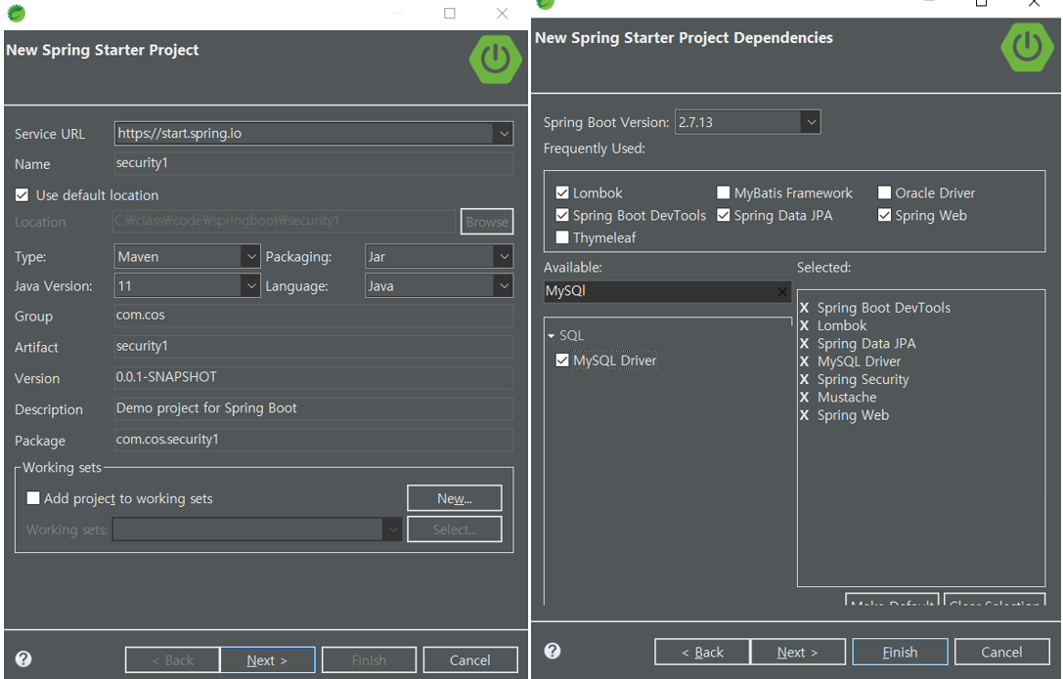Clear the MySQl search field with the X icon

point(782,292)
